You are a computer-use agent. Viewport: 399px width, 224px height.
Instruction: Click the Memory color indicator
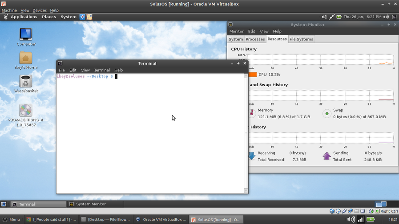point(252,113)
